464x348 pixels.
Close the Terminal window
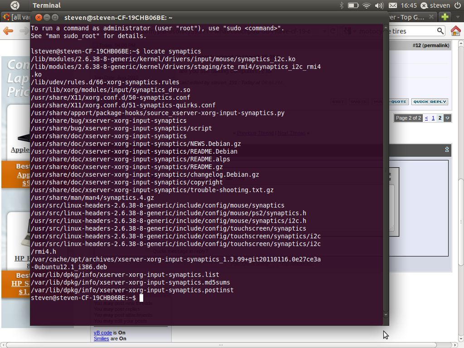[x=39, y=18]
